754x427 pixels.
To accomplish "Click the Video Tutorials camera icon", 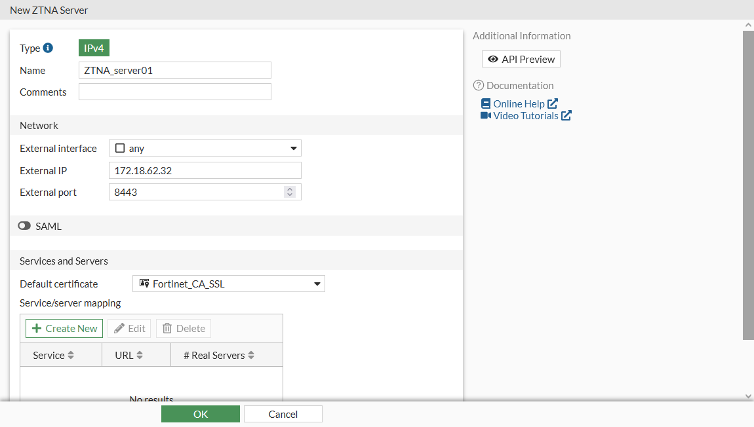I will pyautogui.click(x=485, y=115).
